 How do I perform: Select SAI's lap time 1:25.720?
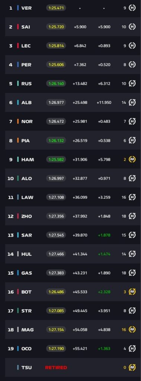pos(56,27)
